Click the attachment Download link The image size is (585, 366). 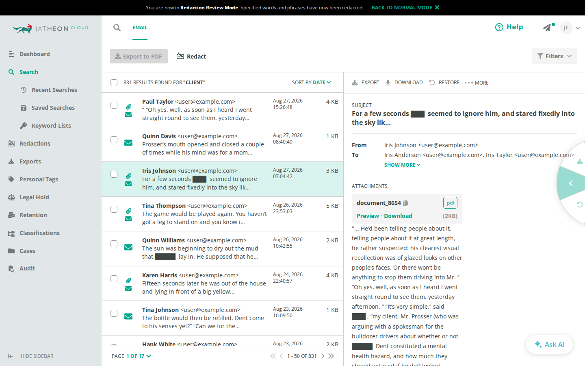(398, 216)
